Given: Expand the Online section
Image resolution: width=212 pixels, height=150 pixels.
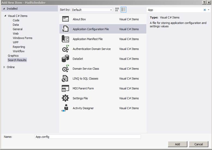Looking at the screenshot, I should [x=4, y=67].
